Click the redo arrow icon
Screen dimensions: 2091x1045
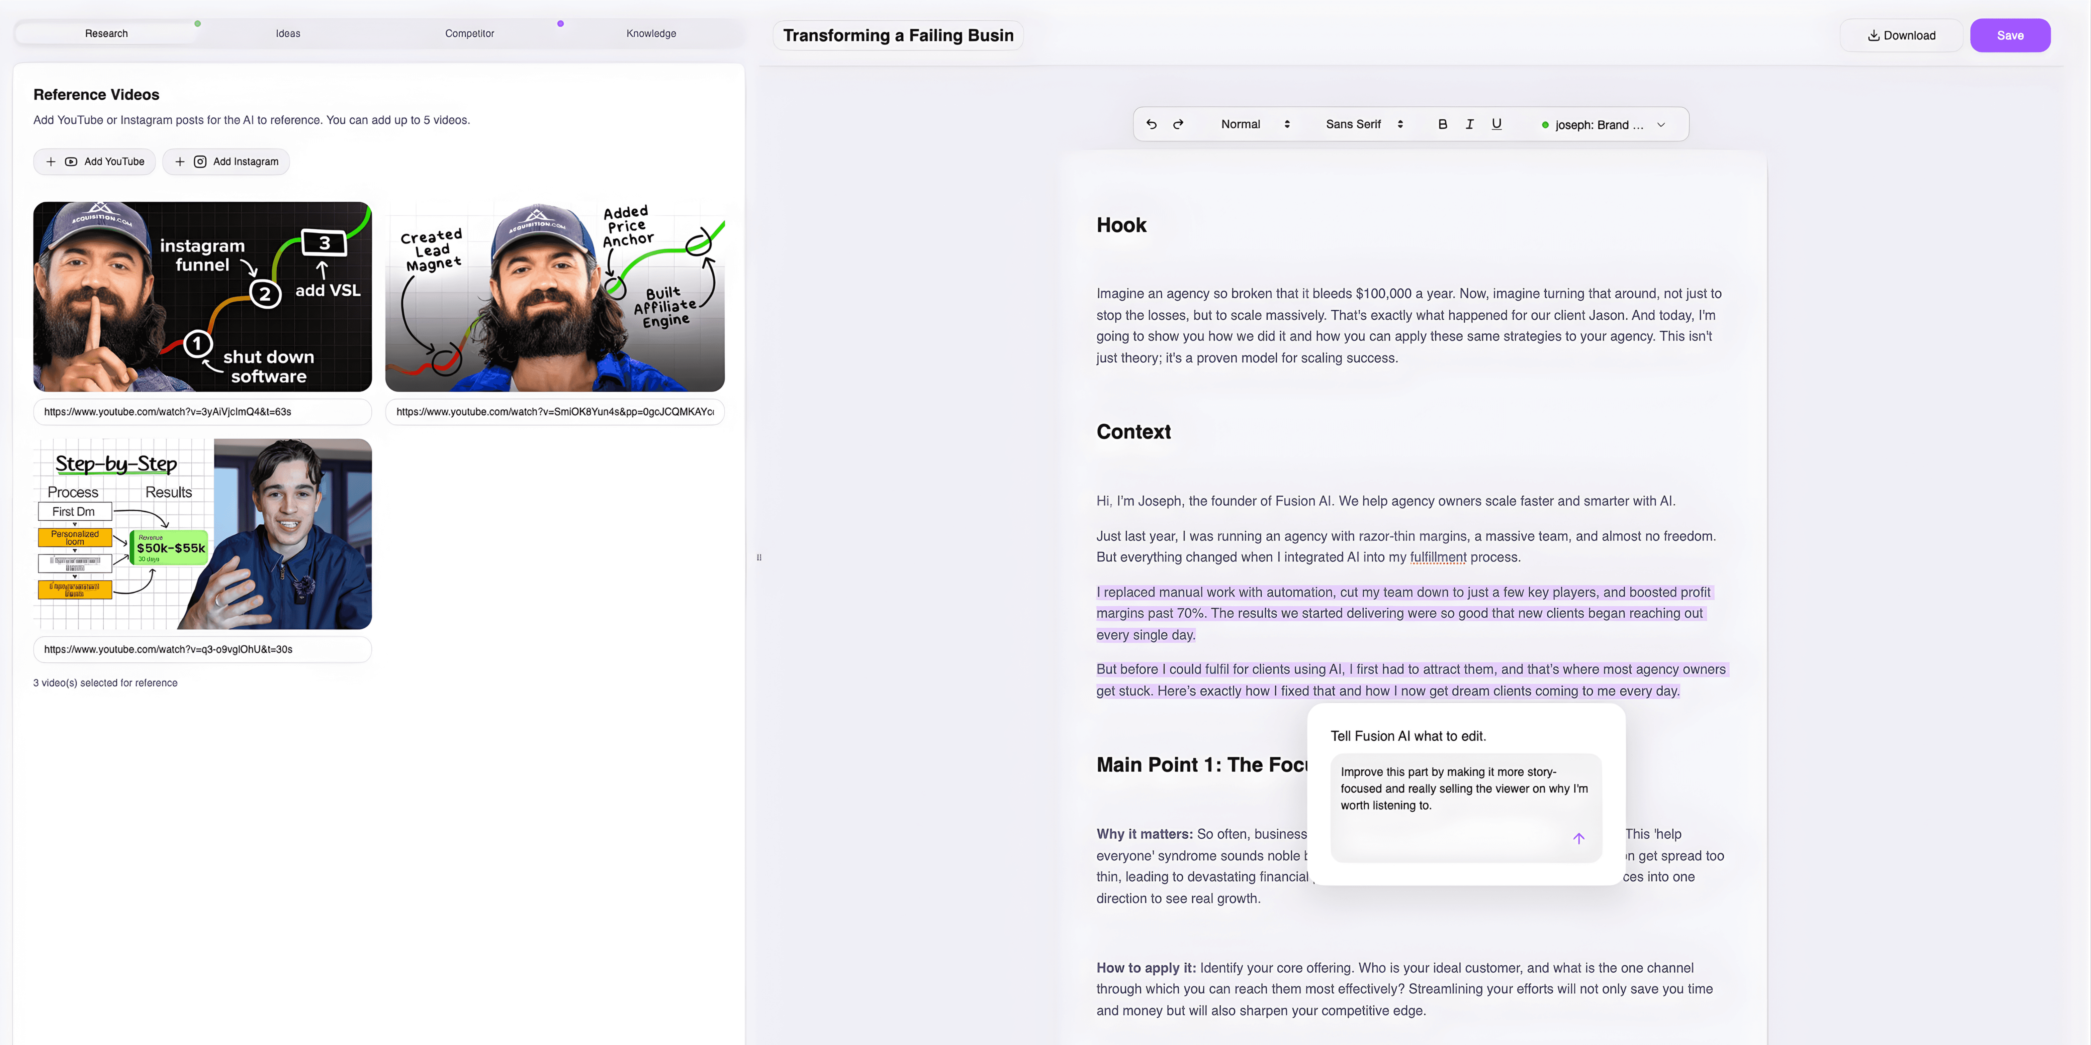tap(1178, 124)
